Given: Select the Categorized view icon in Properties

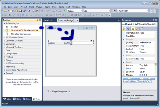Looking at the screenshot, I should coord(124,29).
